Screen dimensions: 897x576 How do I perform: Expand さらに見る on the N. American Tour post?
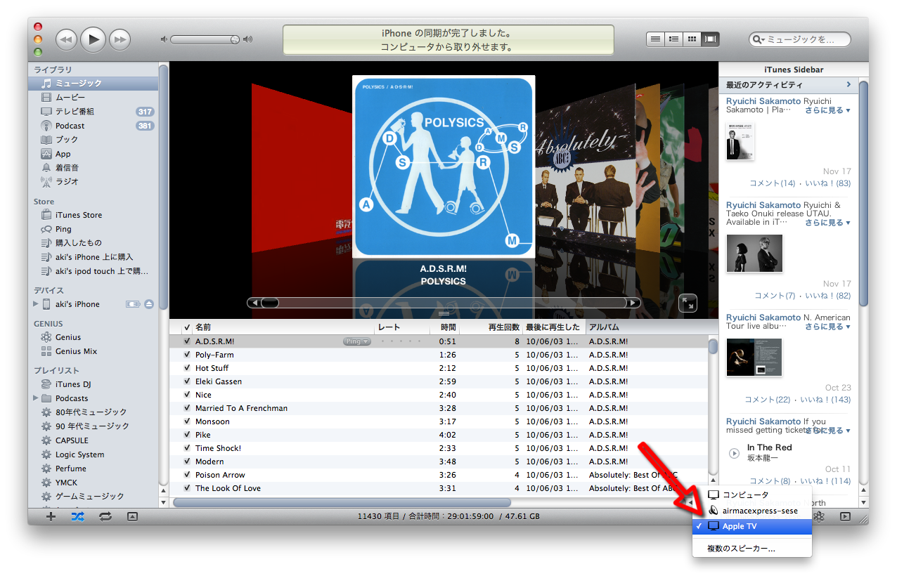(827, 327)
